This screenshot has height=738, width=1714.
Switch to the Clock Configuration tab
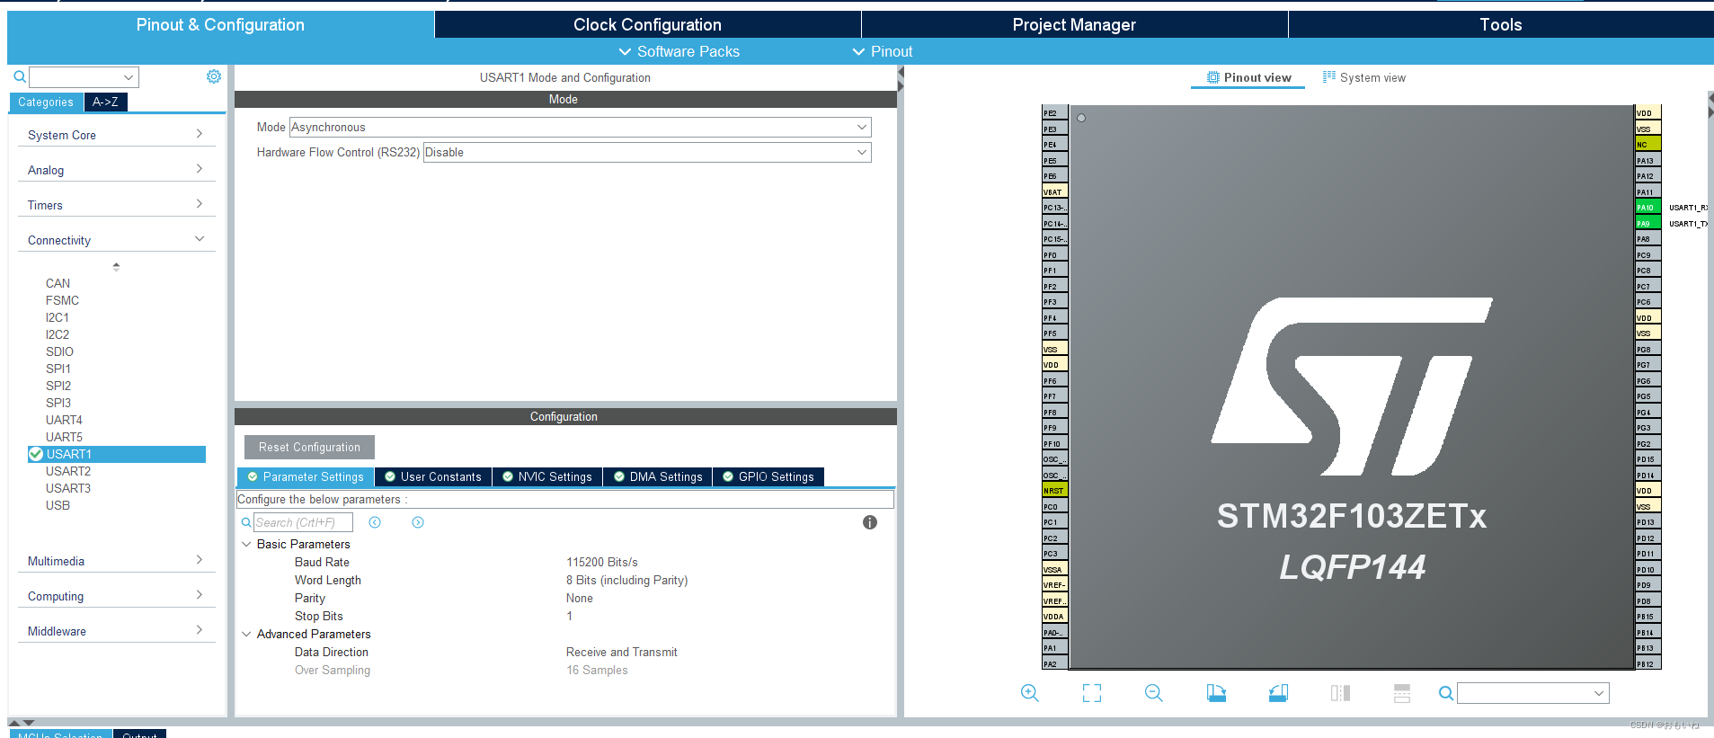pos(647,24)
